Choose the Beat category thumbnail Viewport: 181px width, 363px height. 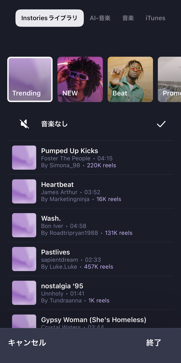130,79
